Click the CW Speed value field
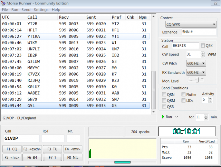Image resolution: width=221 pixels, height=167 pixels. (x=193, y=55)
